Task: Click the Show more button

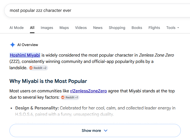Action: pos(95,131)
